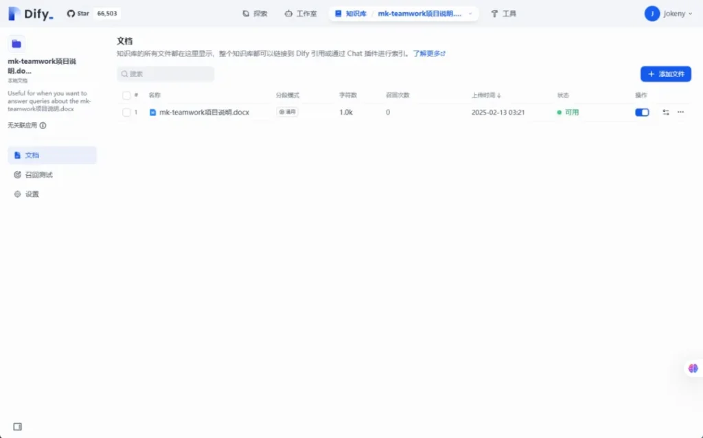Open the 了解更多 link
Viewport: 703px width, 438px height.
[x=429, y=53]
